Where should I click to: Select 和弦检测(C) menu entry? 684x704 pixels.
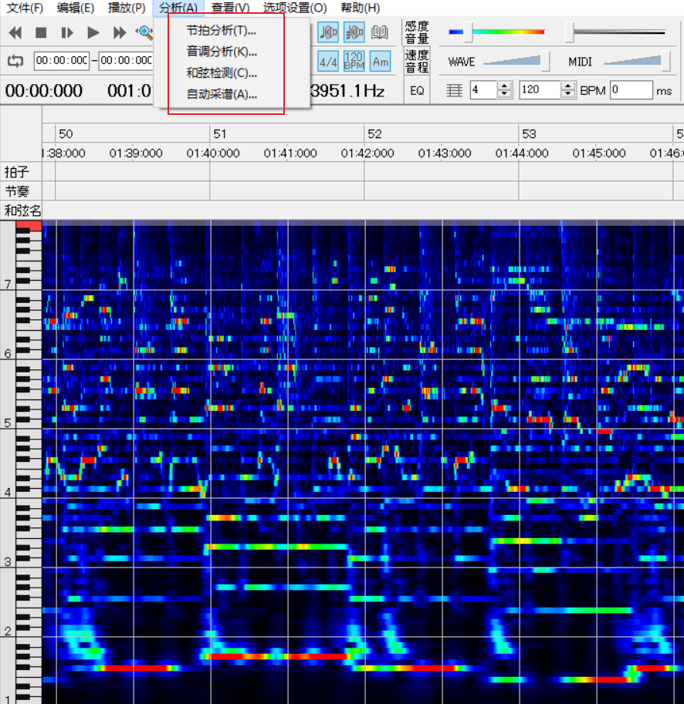tap(222, 73)
